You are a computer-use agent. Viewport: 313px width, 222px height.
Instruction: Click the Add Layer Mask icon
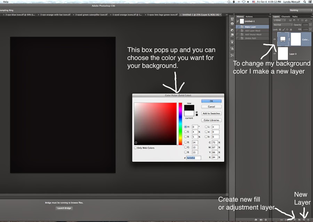tap(290, 220)
